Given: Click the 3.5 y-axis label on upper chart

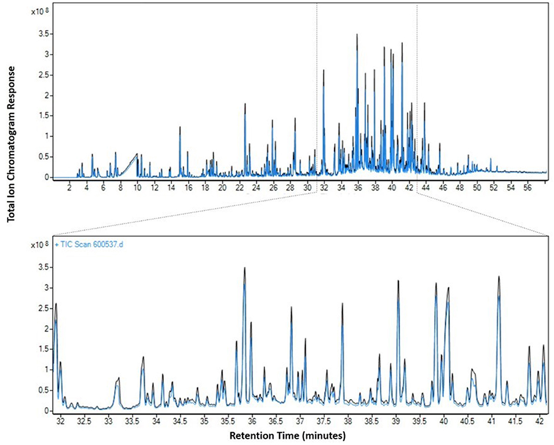Looking at the screenshot, I should click(43, 34).
